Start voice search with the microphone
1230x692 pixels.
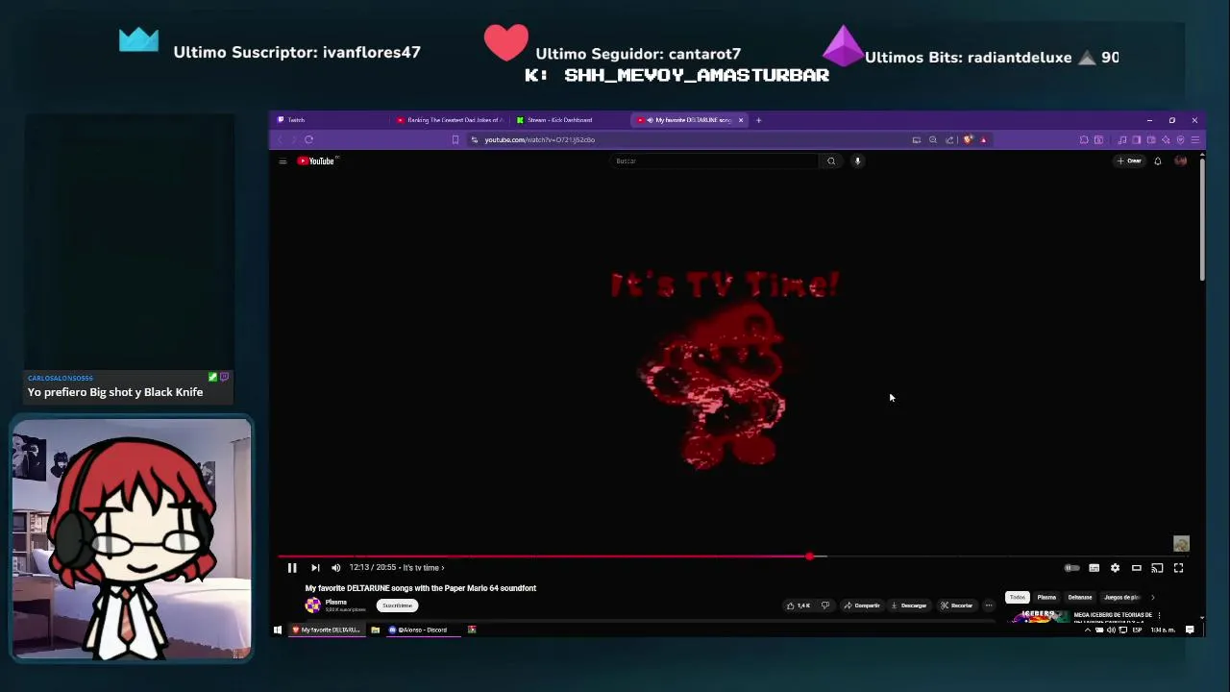[857, 161]
